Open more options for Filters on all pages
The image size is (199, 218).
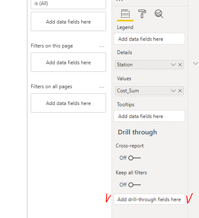click(x=102, y=87)
